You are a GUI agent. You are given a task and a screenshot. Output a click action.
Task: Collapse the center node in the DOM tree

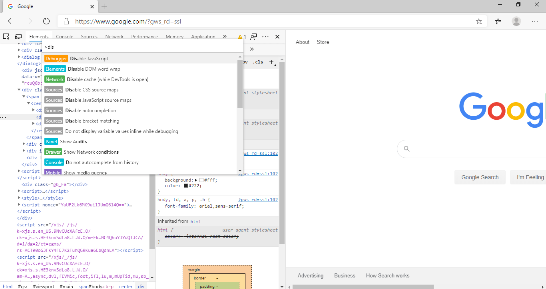point(29,103)
